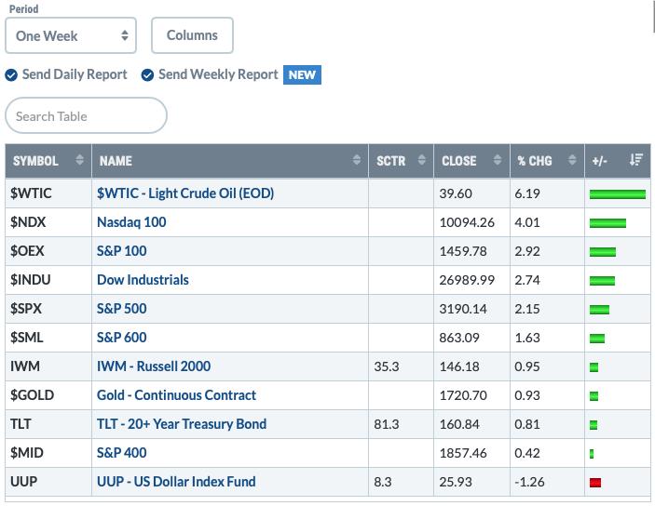
Task: Open the Dow Industrials link
Action: coord(143,280)
